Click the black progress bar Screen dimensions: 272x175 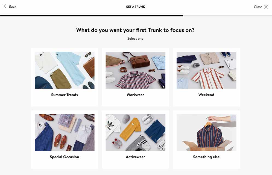pos(91,16)
